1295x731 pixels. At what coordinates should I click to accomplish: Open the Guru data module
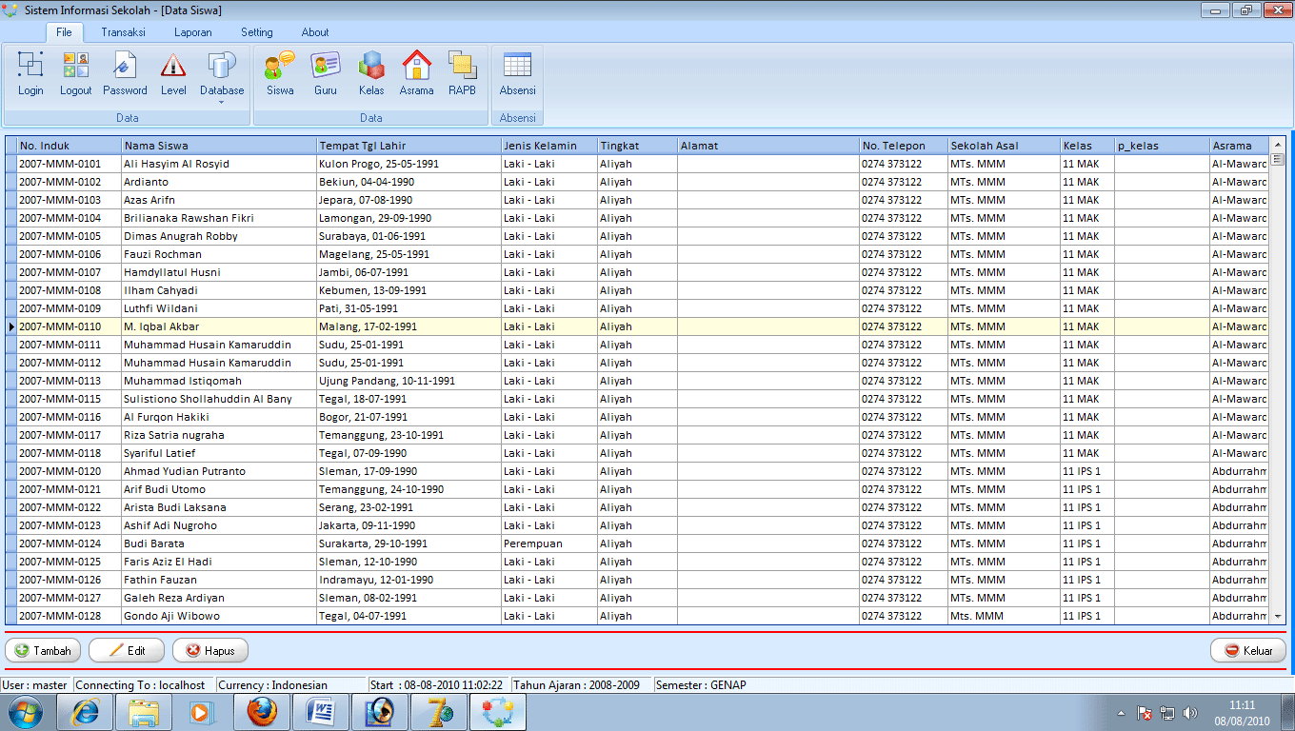326,73
